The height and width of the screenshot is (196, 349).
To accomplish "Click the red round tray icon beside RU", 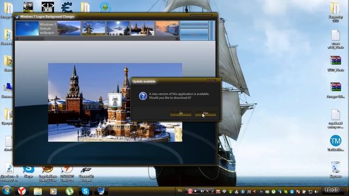I will click(190, 191).
